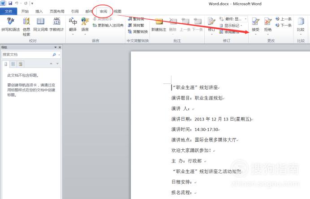Switch to the 页面布局 (Page Layout) tab
Screen dimensions: 310x199
[x=57, y=12]
